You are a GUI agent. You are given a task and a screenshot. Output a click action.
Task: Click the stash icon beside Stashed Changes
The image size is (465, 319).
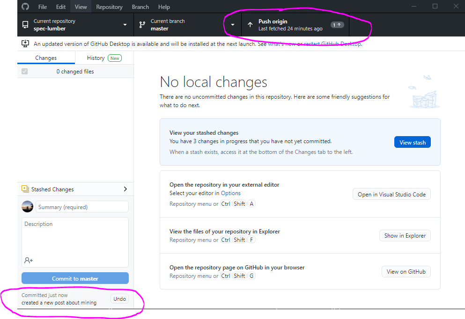click(x=25, y=189)
